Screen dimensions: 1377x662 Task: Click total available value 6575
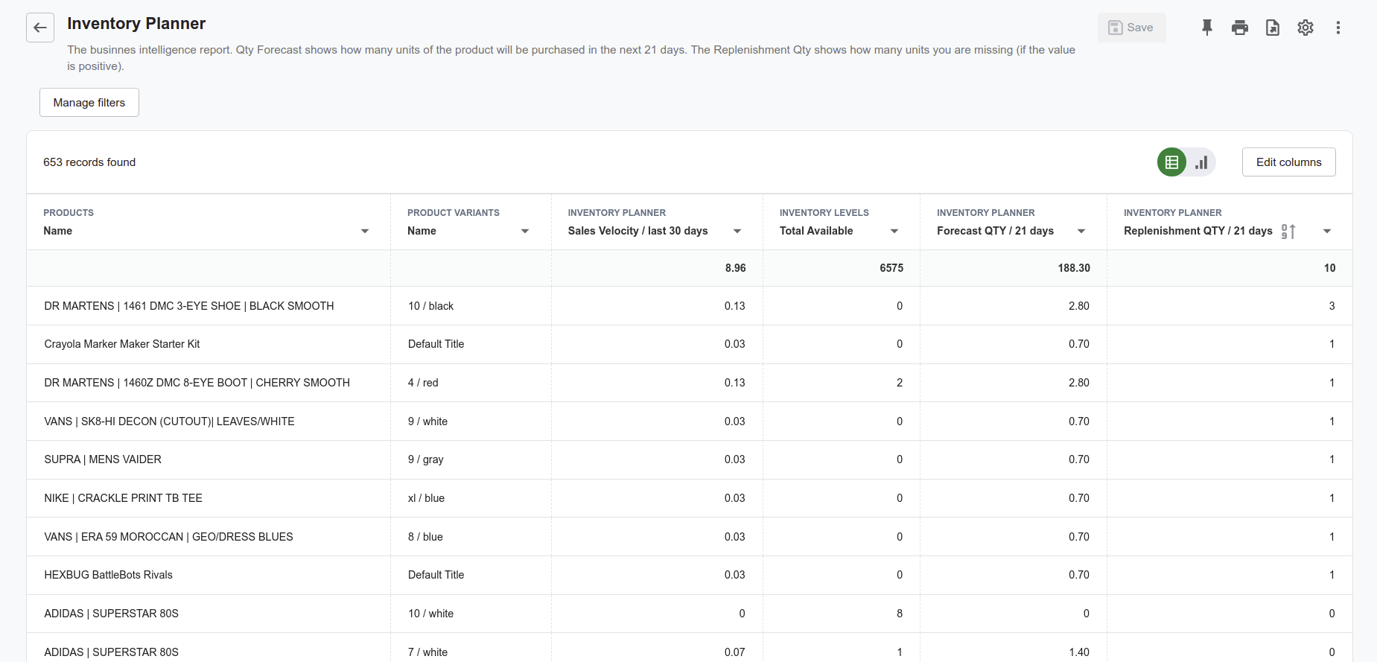[x=891, y=268]
